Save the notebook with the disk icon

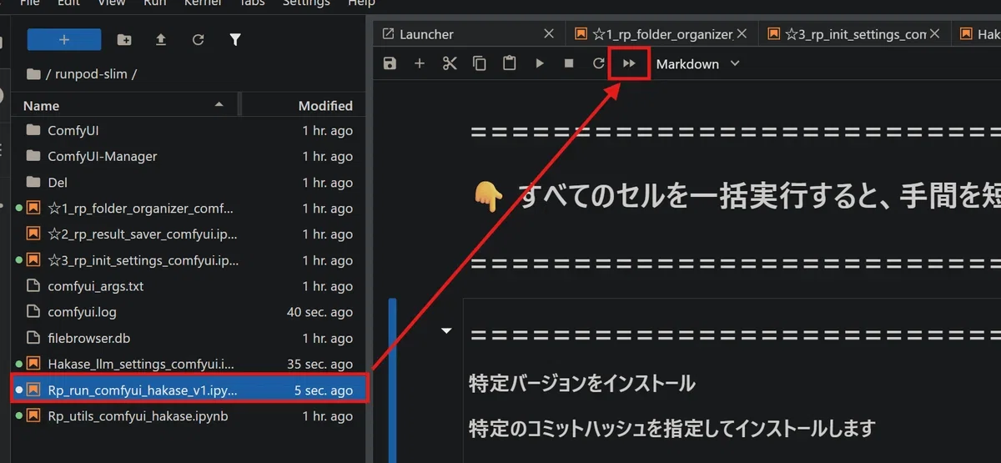tap(390, 63)
